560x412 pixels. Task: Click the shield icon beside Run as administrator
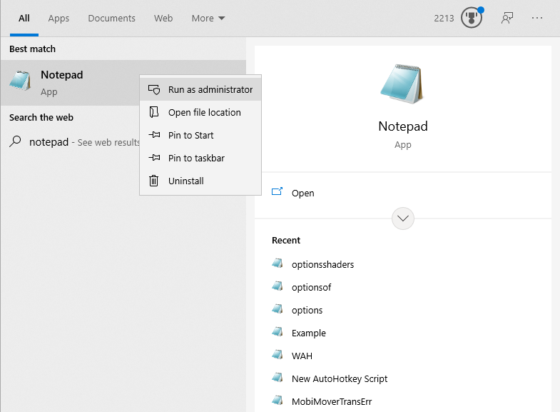[154, 89]
